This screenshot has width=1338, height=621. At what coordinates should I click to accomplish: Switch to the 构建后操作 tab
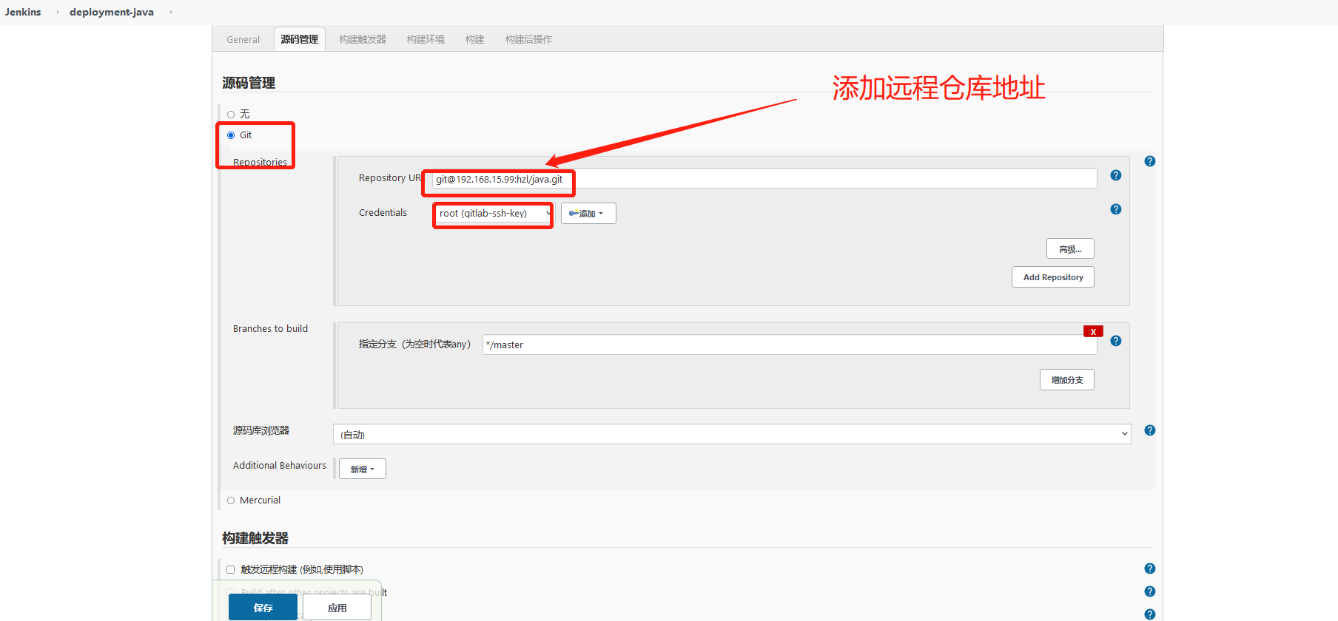pyautogui.click(x=528, y=39)
